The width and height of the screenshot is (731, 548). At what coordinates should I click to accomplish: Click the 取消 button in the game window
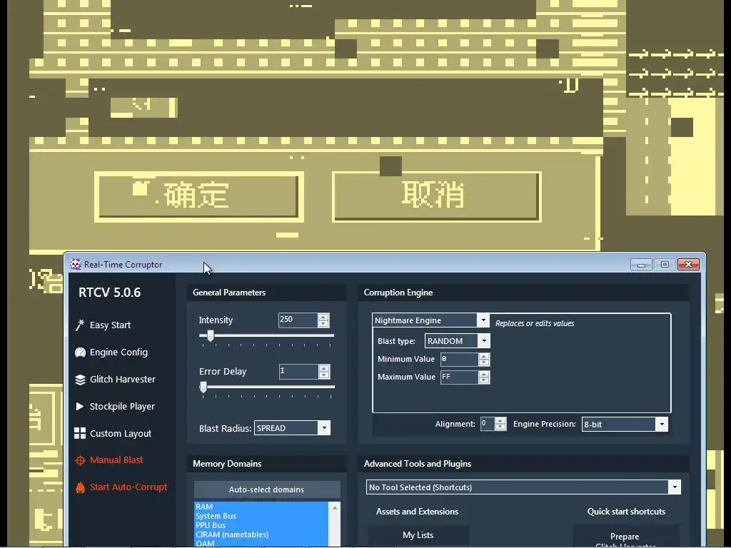tap(437, 196)
